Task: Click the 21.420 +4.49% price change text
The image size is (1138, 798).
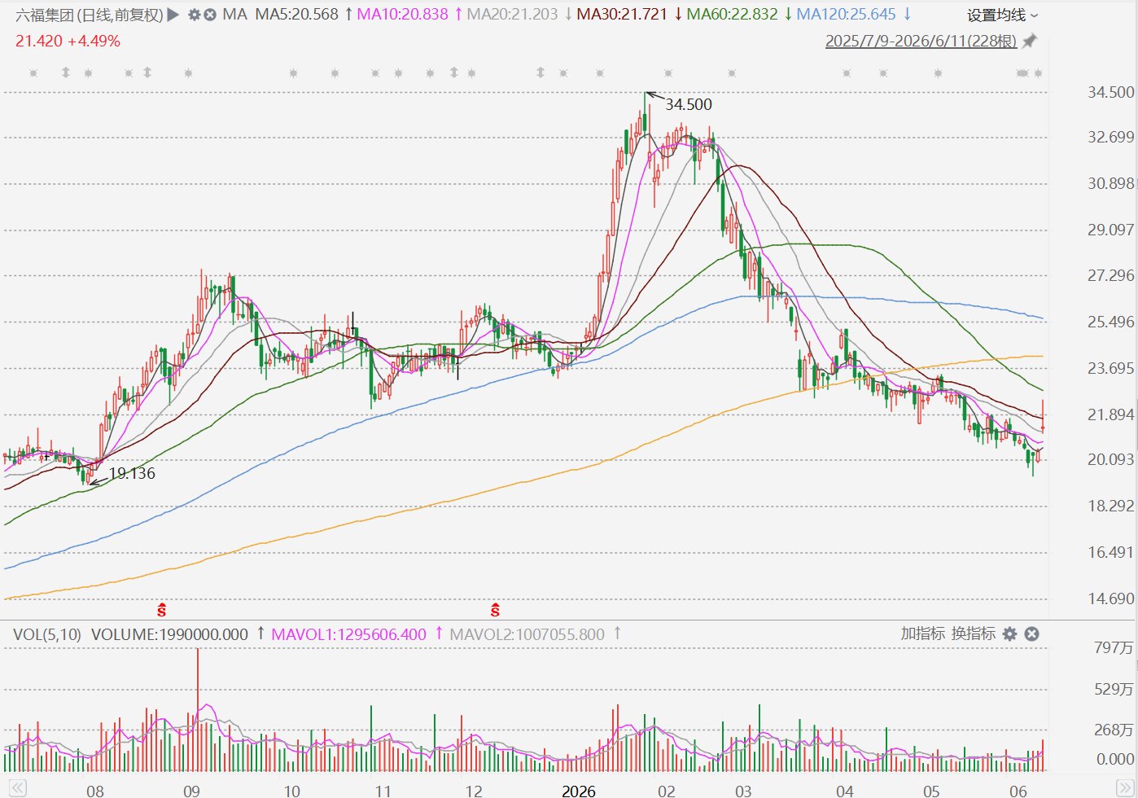Action: point(68,41)
